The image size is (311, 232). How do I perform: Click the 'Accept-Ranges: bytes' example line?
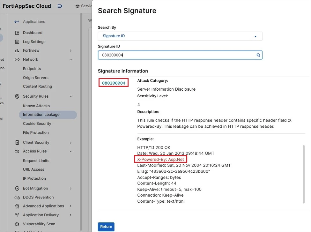159,177
